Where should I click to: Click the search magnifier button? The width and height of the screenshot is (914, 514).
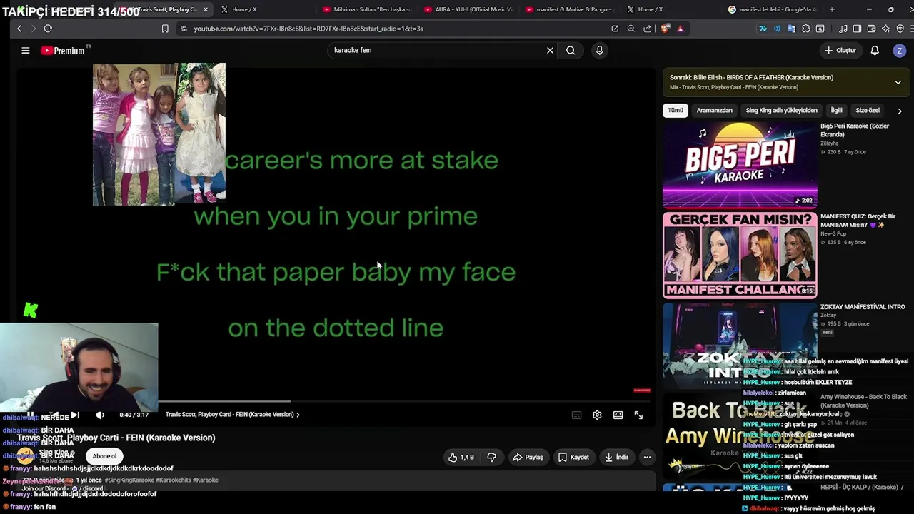(571, 50)
